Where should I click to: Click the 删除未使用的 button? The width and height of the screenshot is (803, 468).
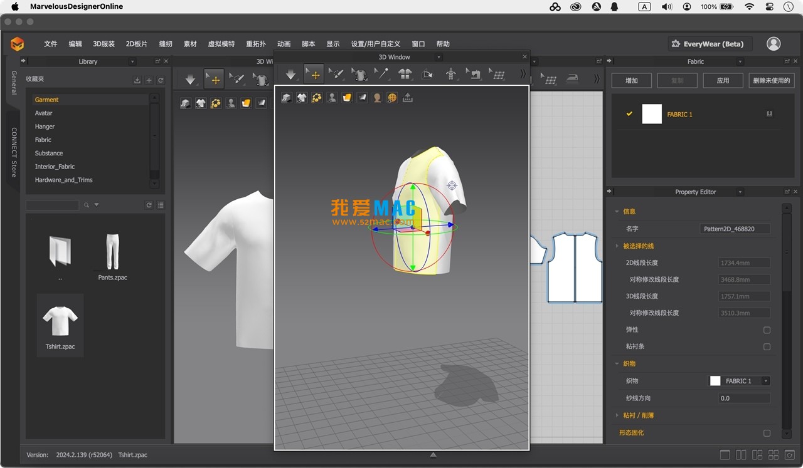(x=771, y=81)
